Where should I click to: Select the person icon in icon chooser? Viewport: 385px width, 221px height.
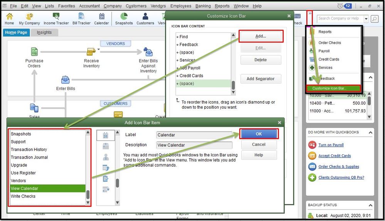coord(106,157)
